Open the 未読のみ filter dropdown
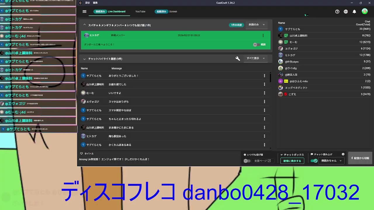Image resolution: width=374 pixels, height=210 pixels. click(x=256, y=25)
